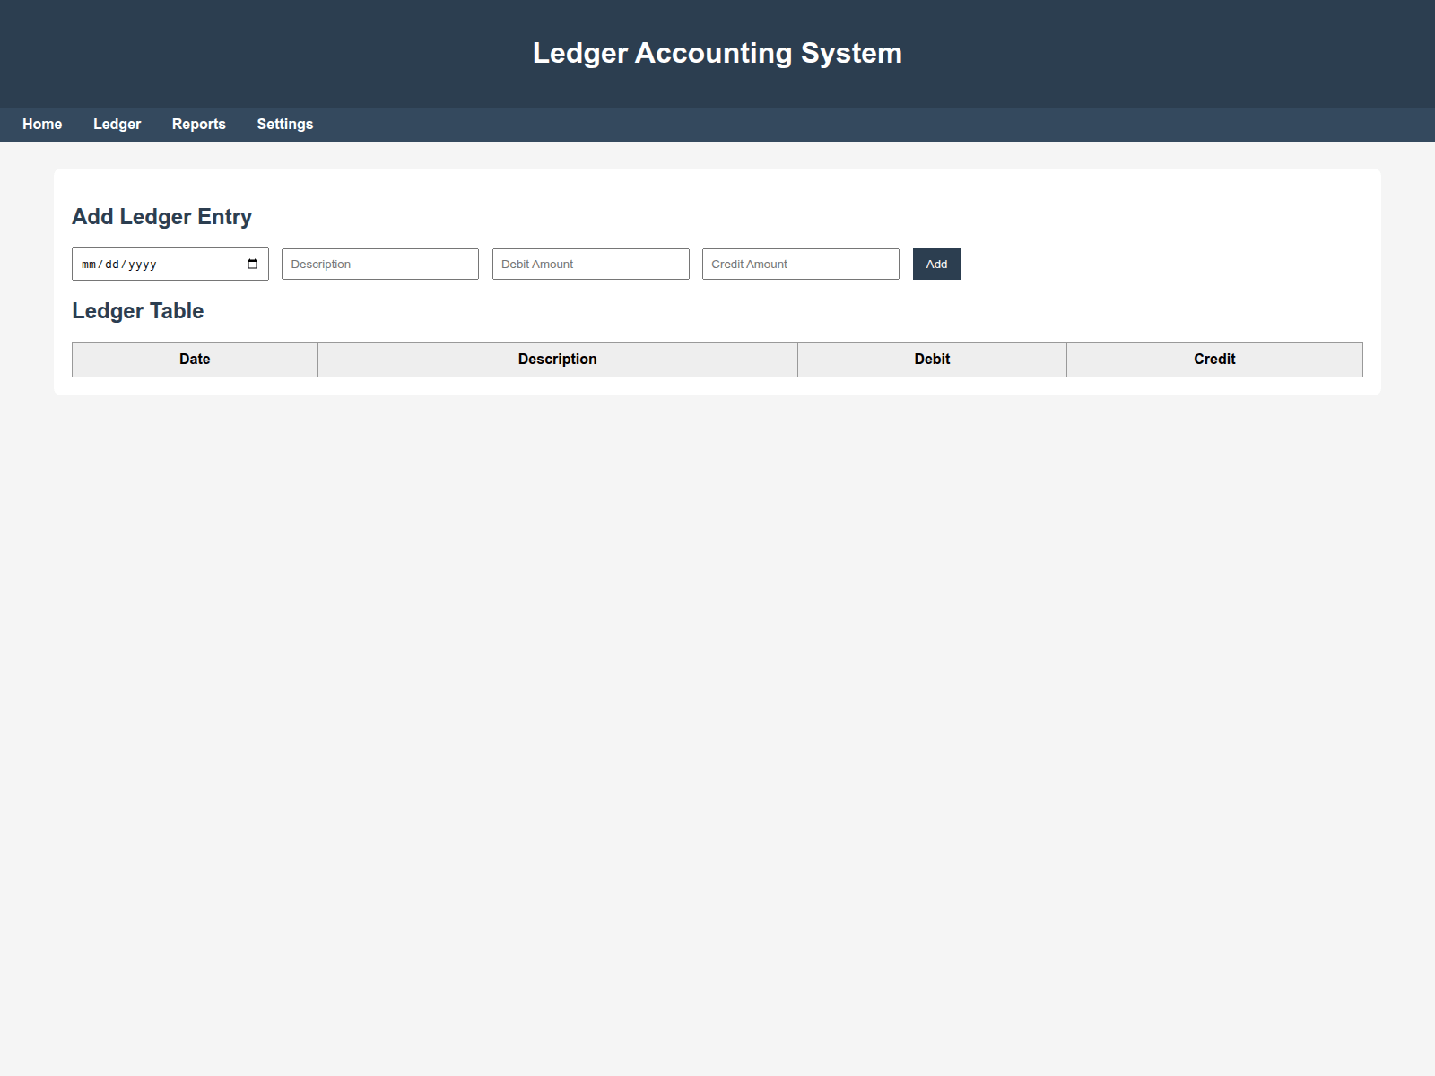Click the Debit column header
This screenshot has height=1076, width=1435.
931,359
